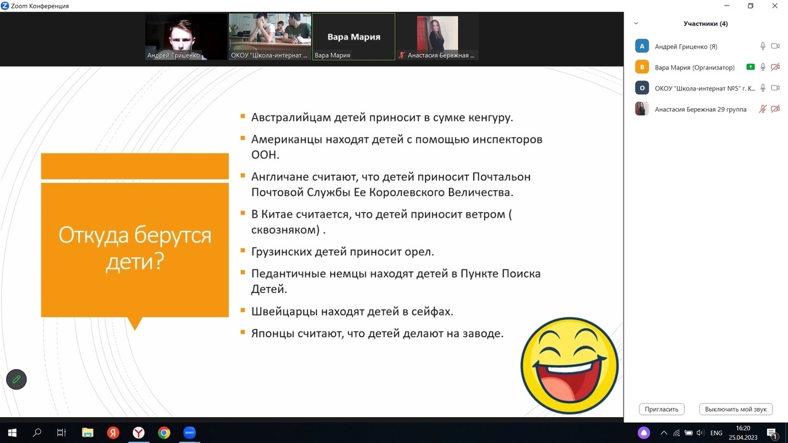
Task: Switch the ENG input language indicator
Action: click(x=716, y=433)
